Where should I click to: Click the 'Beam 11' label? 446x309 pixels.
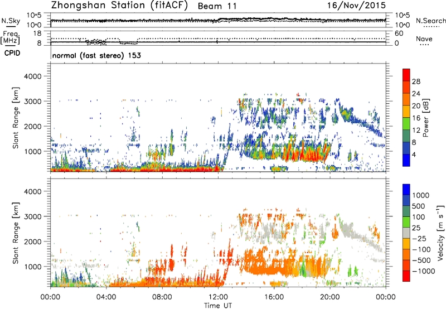point(217,6)
